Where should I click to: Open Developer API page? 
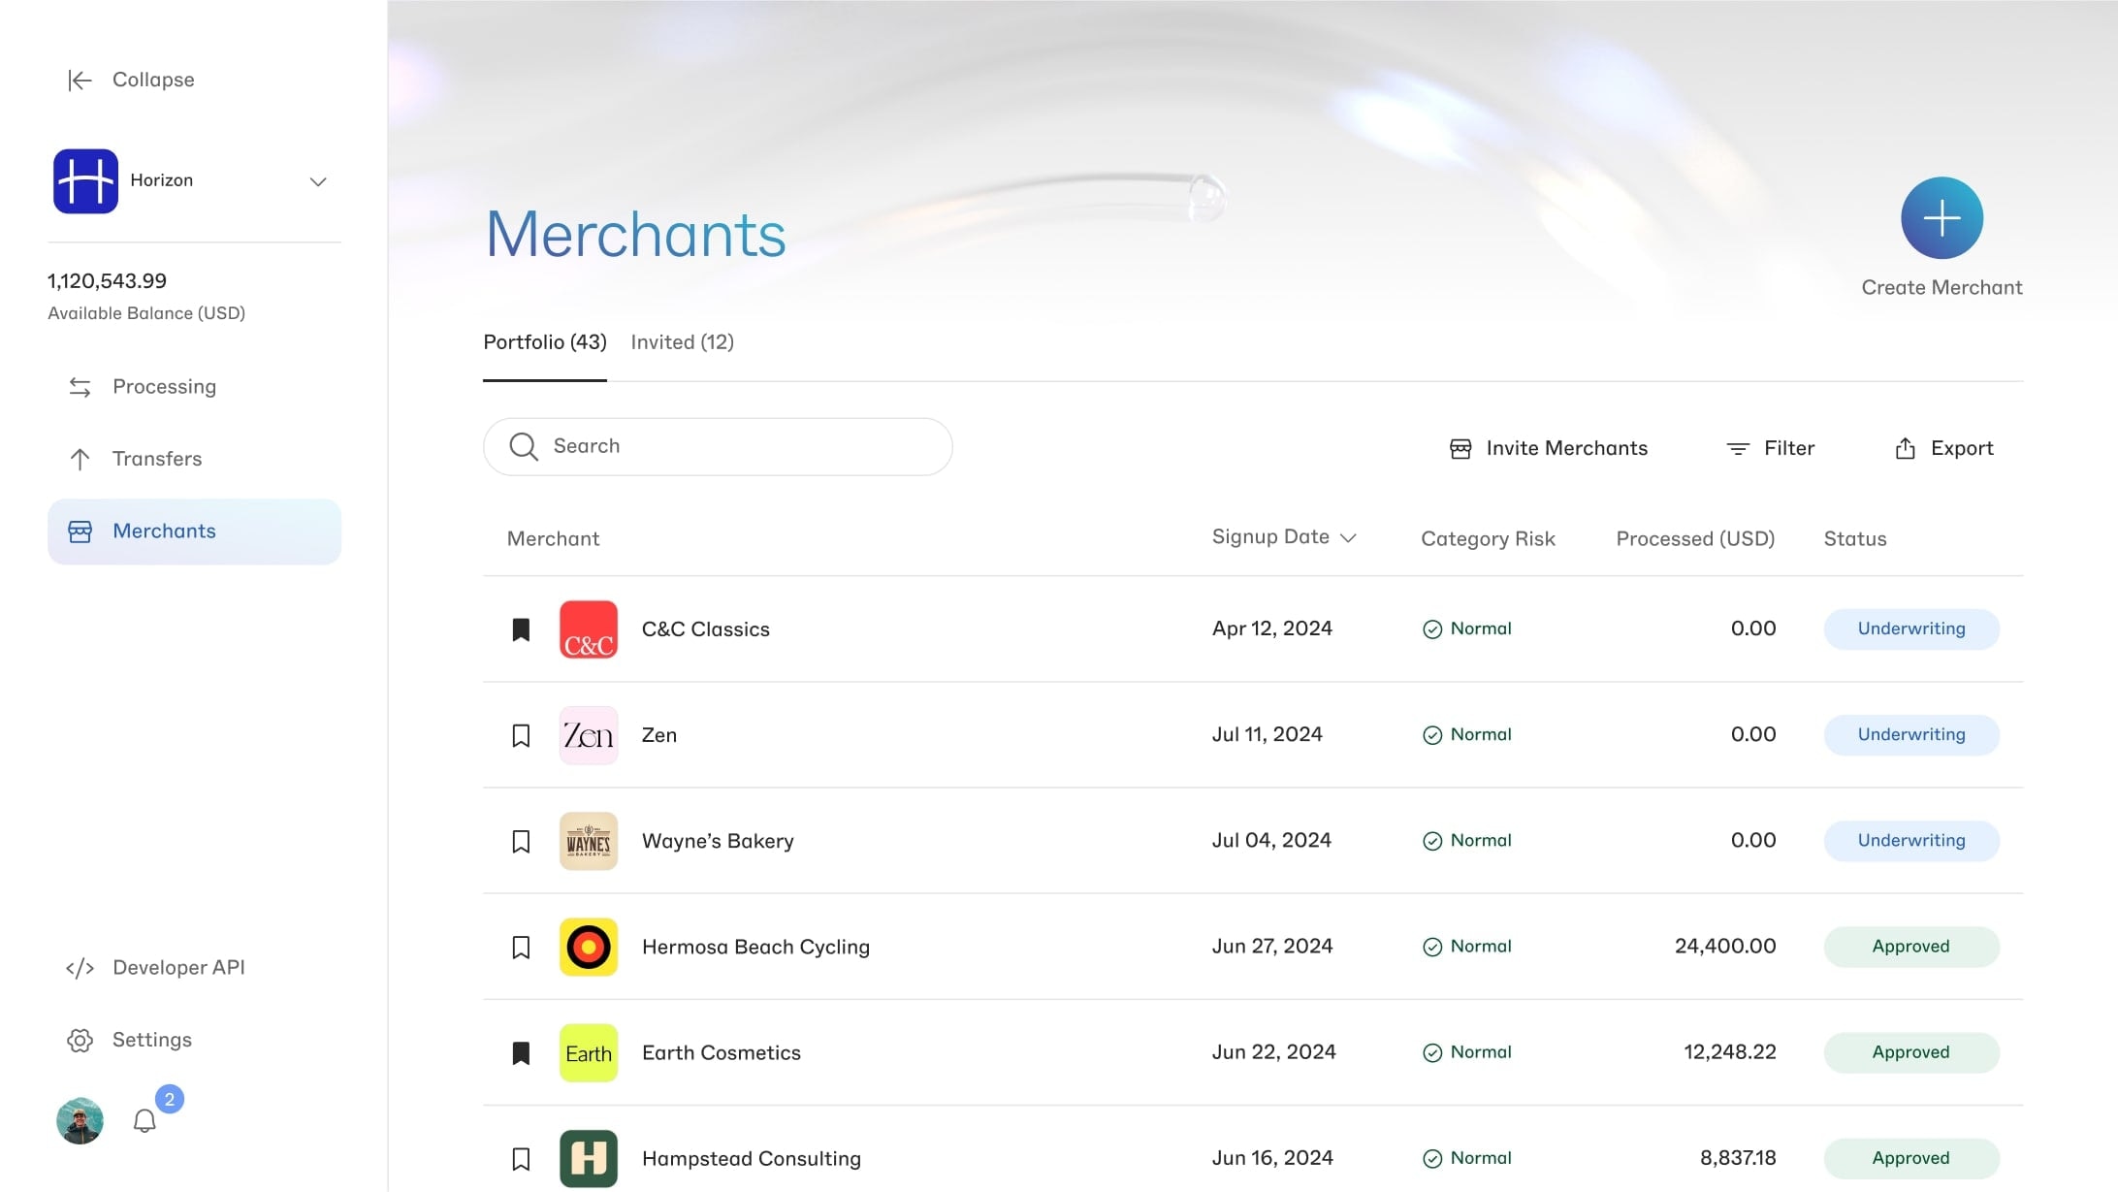[155, 968]
